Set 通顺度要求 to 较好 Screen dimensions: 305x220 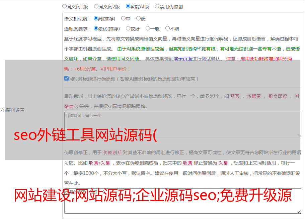(x=128, y=28)
